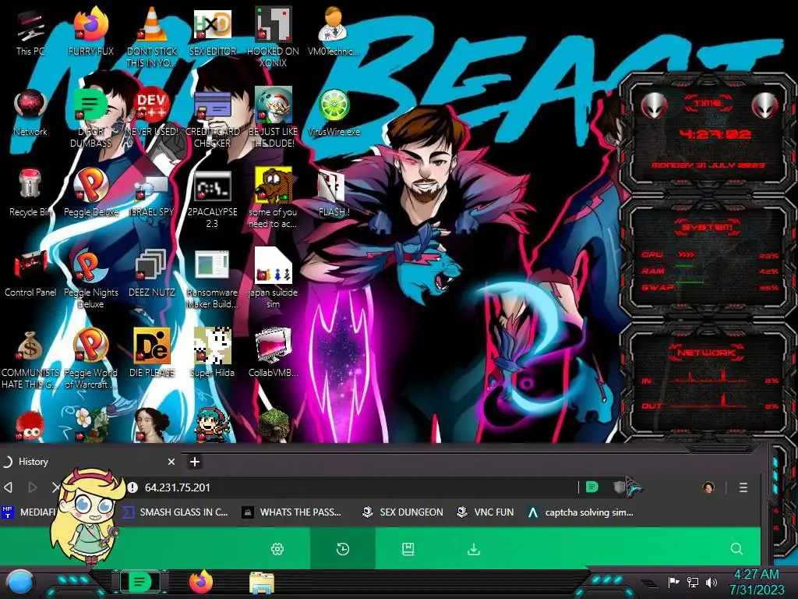Go back with the browser back arrow
This screenshot has height=599, width=798.
click(8, 487)
